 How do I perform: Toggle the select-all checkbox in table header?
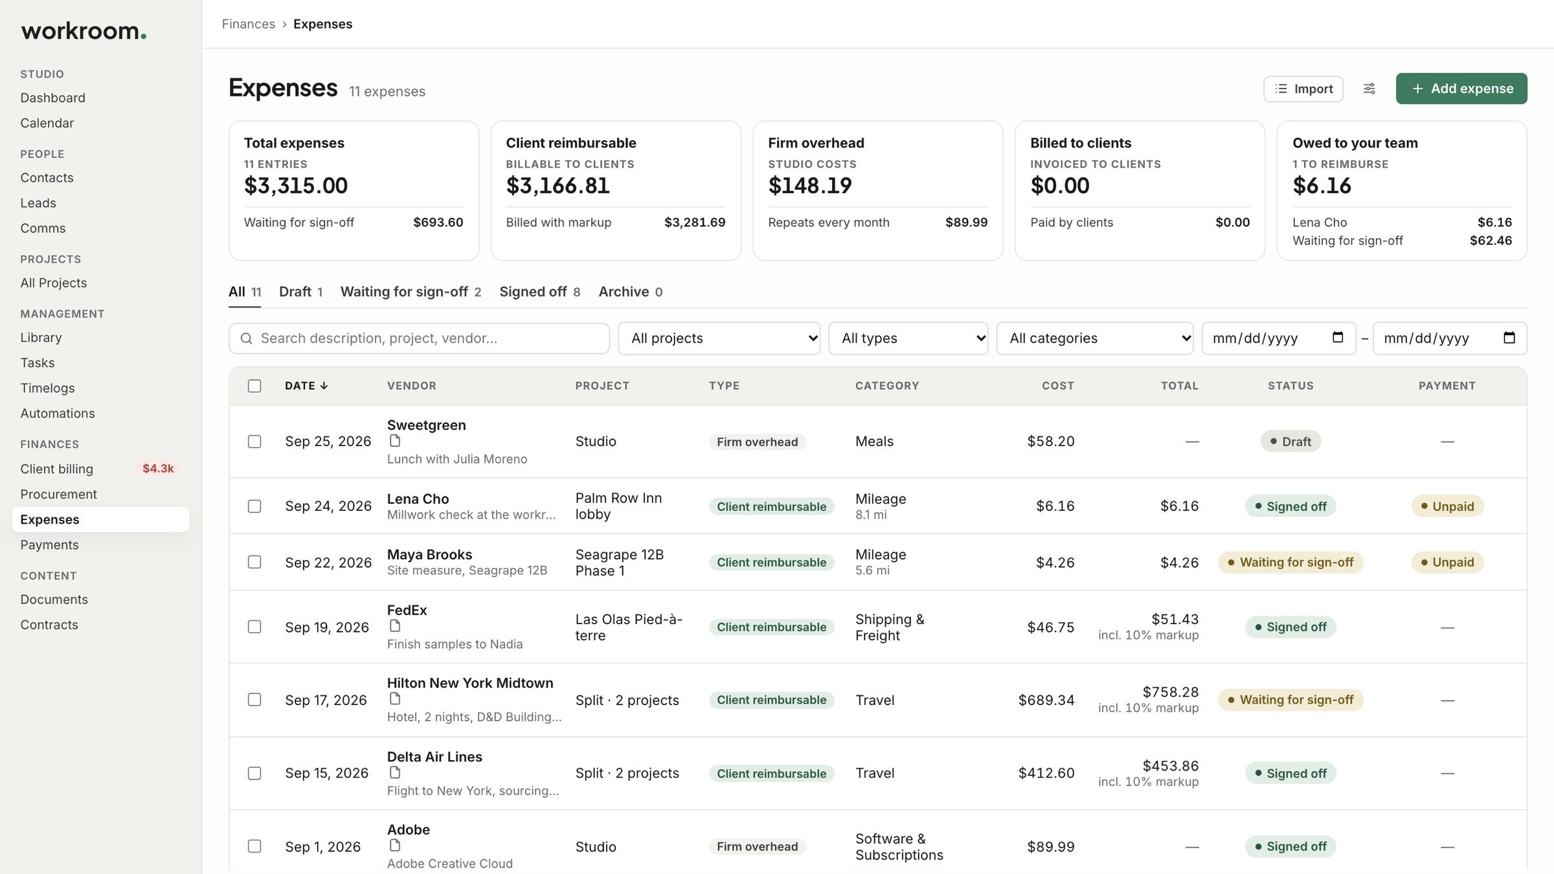(254, 386)
